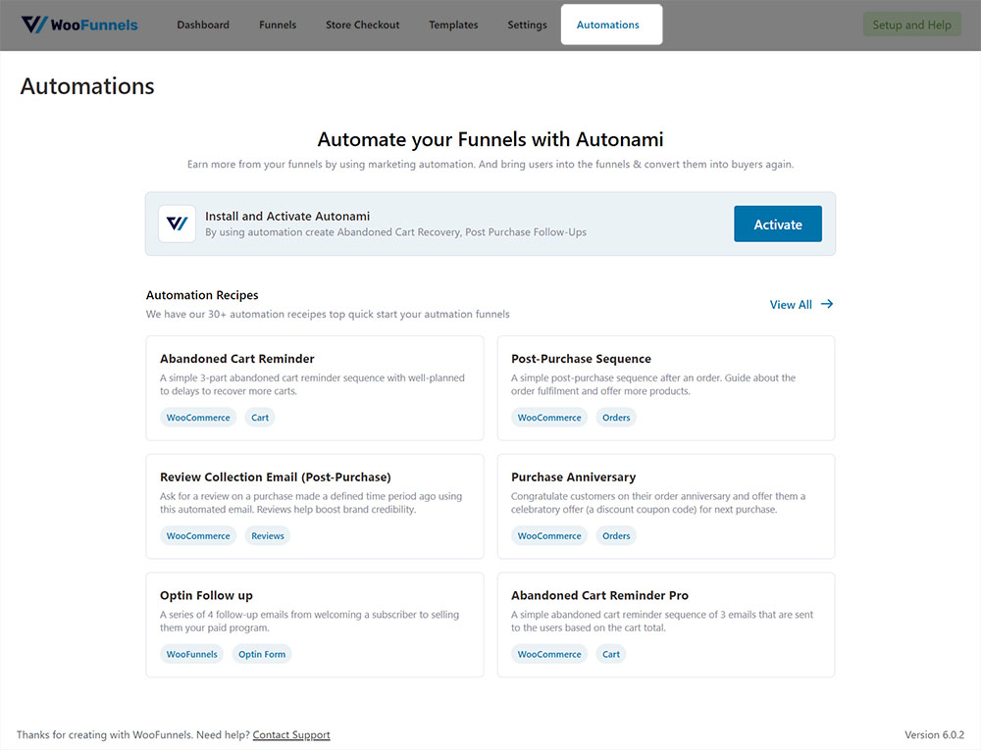Click the Automate your Funnels with Autonami heading
981x750 pixels.
[x=490, y=139]
